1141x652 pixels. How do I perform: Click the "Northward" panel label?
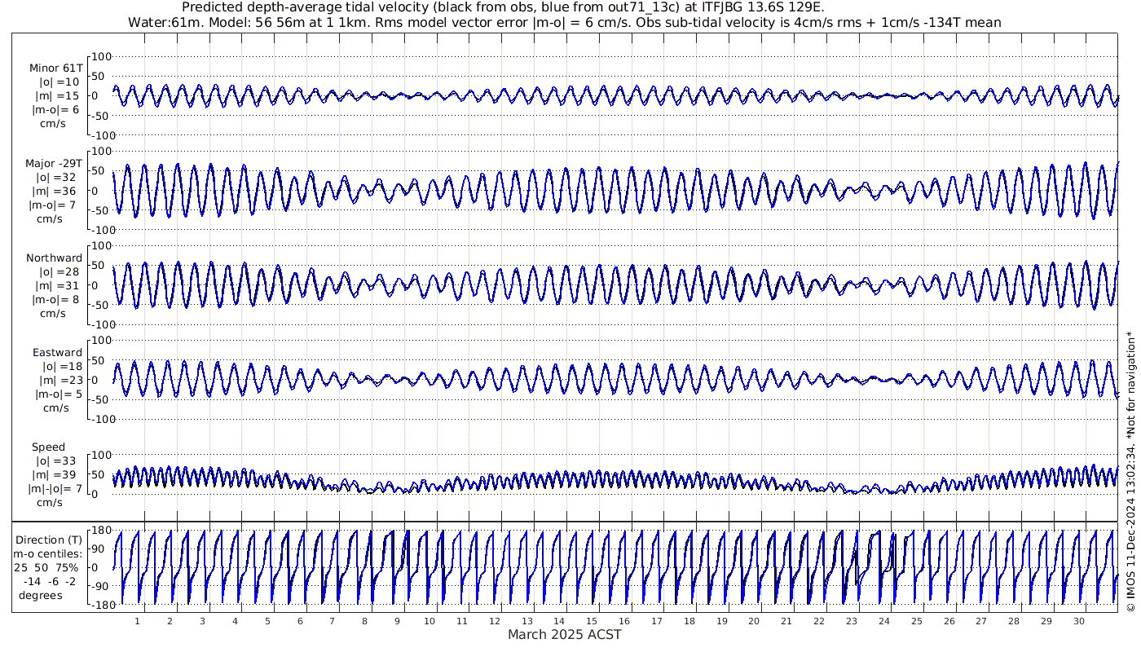[55, 258]
